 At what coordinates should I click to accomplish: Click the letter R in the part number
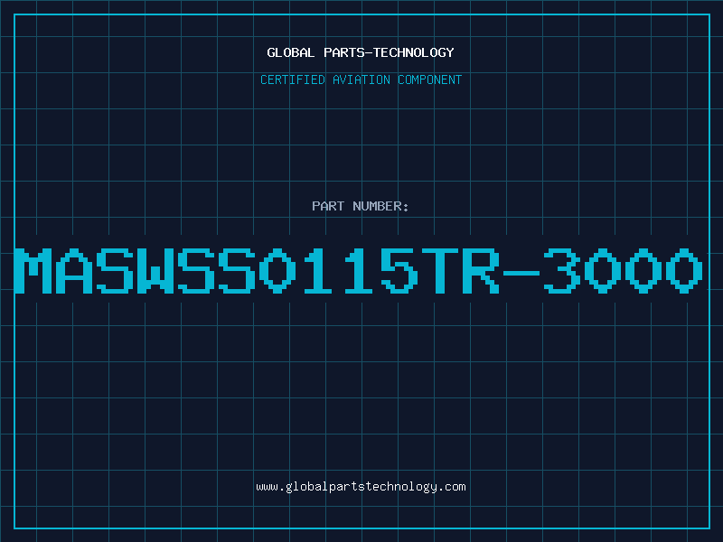click(481, 271)
